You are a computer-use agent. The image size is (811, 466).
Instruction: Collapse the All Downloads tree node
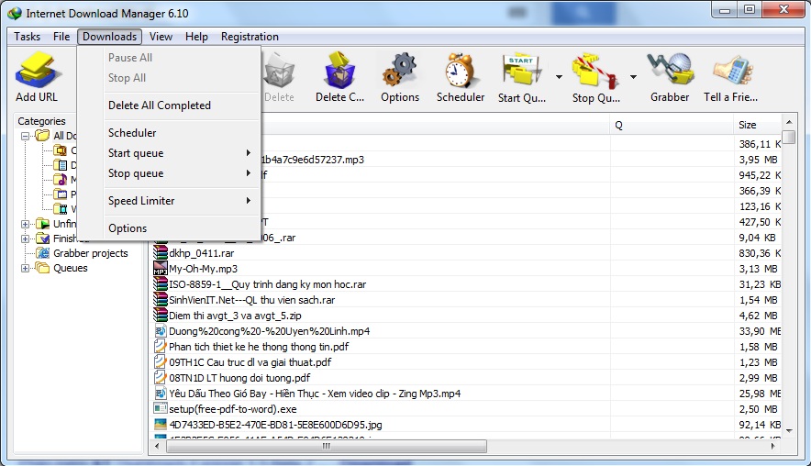click(25, 136)
